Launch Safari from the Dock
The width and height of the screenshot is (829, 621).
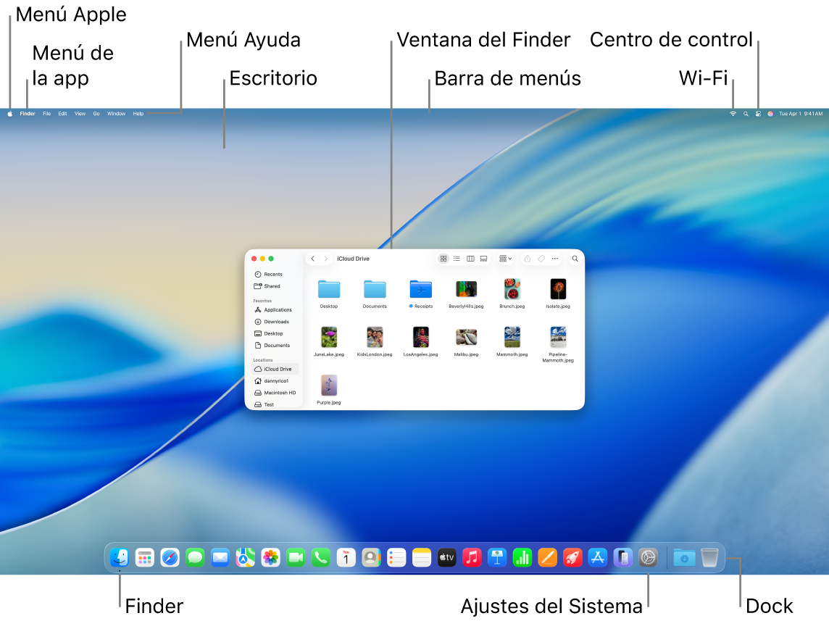pos(170,557)
